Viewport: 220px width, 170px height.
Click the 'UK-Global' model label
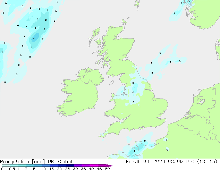tap(60, 162)
